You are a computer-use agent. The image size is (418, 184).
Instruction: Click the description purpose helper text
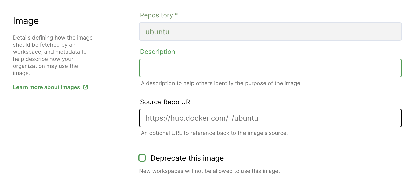pyautogui.click(x=221, y=83)
